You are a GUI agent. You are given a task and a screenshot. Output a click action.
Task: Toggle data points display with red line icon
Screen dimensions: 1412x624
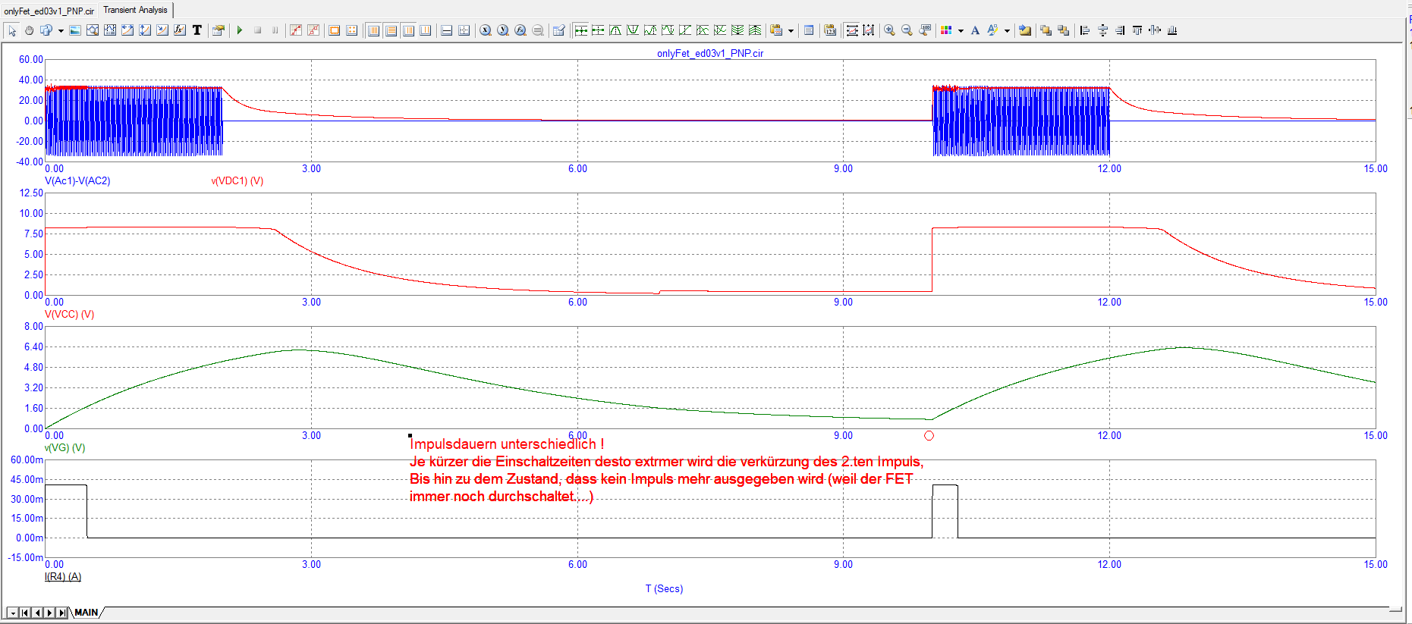pyautogui.click(x=296, y=30)
